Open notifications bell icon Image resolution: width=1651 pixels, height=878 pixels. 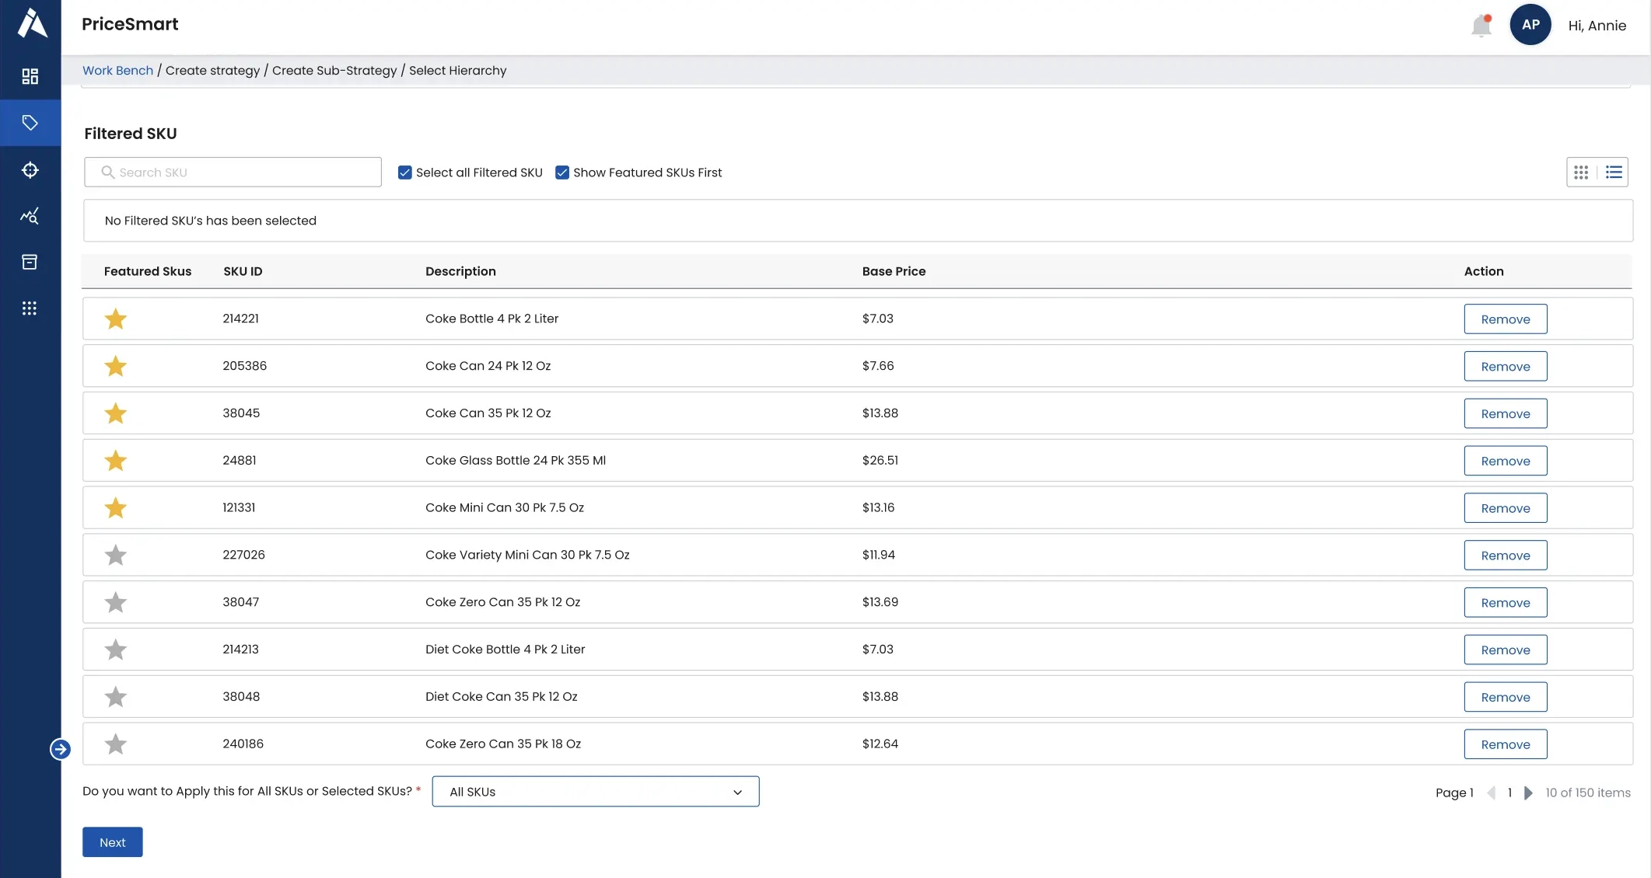[x=1481, y=26]
